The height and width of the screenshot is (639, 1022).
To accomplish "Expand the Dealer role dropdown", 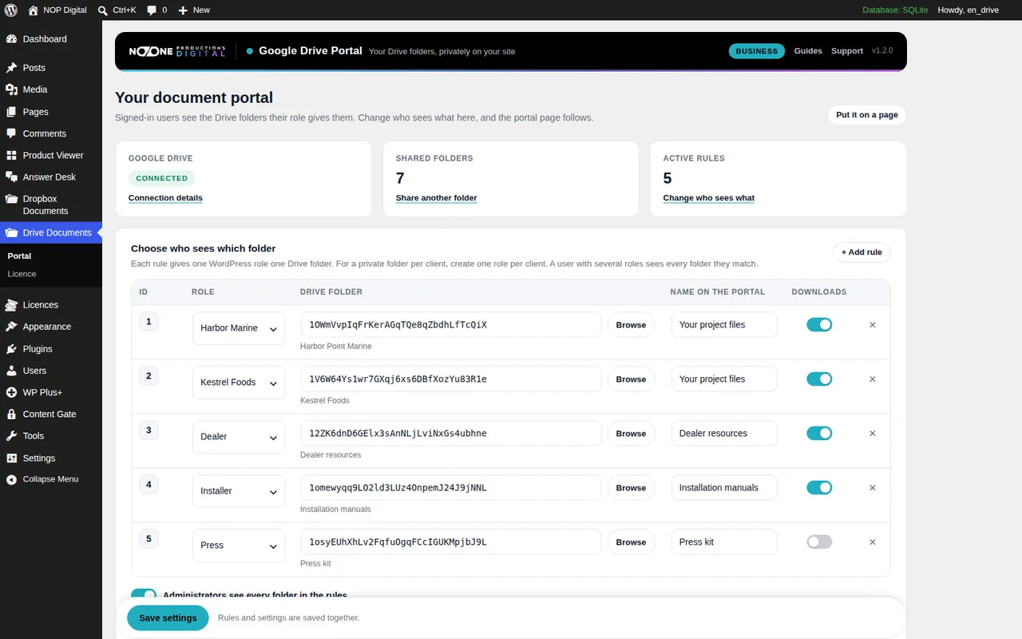I will click(239, 437).
